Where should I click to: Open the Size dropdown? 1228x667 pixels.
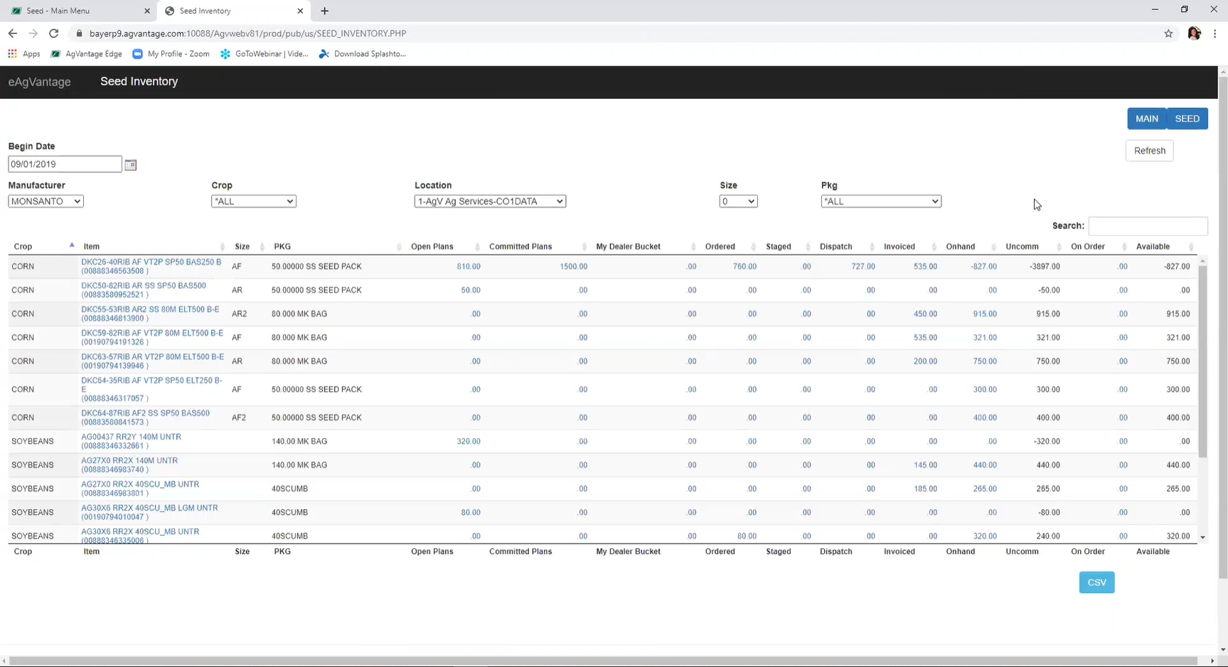click(738, 201)
